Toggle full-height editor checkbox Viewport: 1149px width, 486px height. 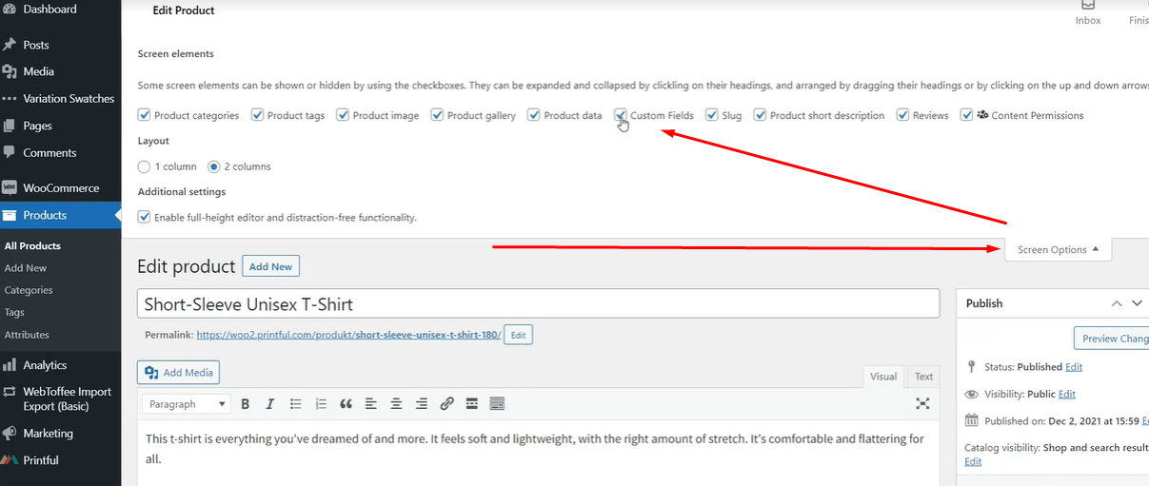(x=145, y=217)
